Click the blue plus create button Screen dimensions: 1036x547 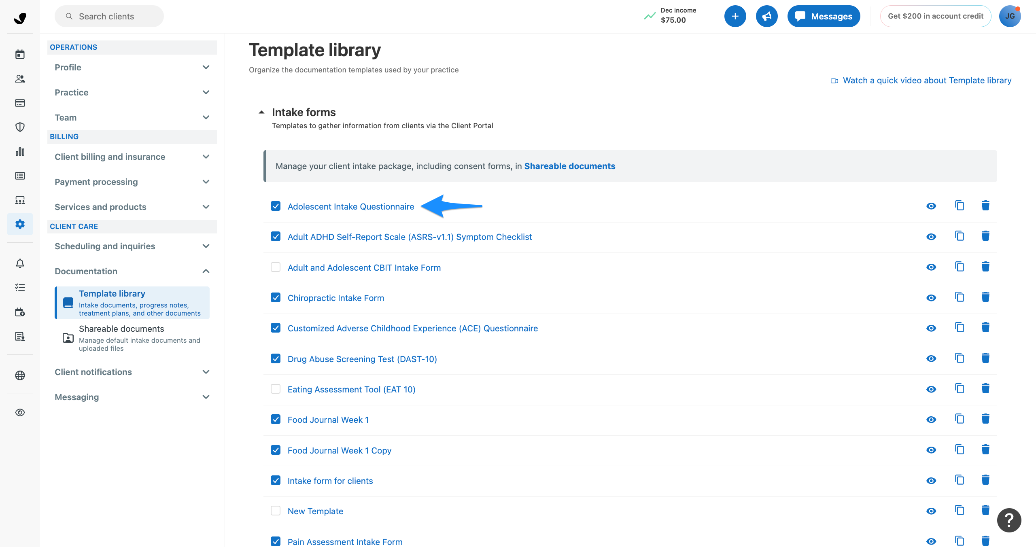(x=735, y=16)
